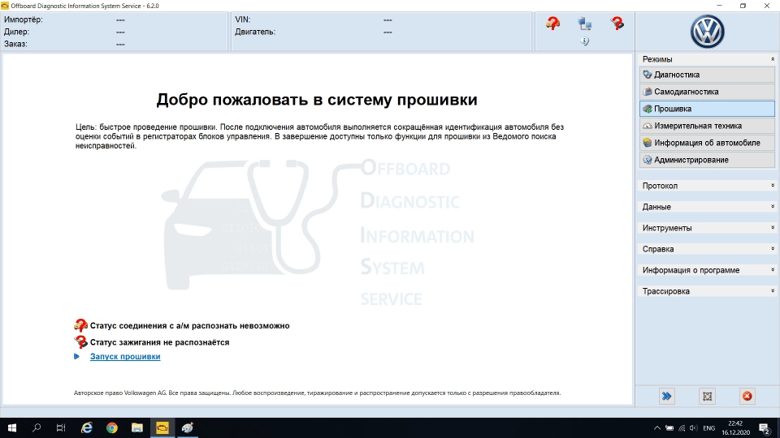Click the small info icon below network icon
This screenshot has height=438, width=780.
[584, 41]
